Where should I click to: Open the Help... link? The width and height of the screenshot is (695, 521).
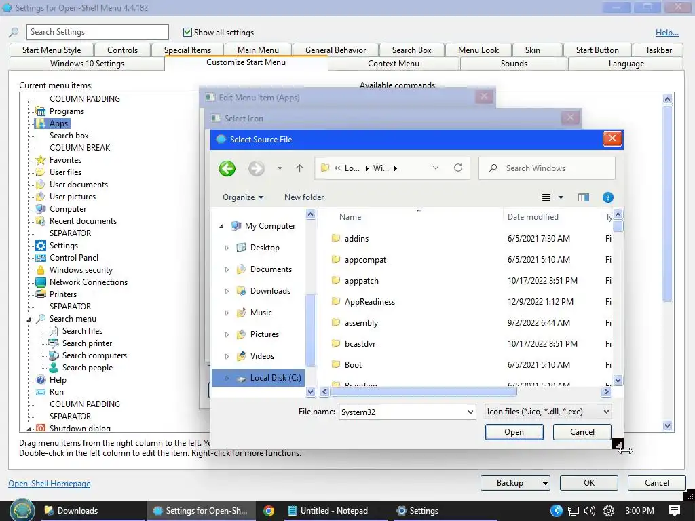coord(667,33)
